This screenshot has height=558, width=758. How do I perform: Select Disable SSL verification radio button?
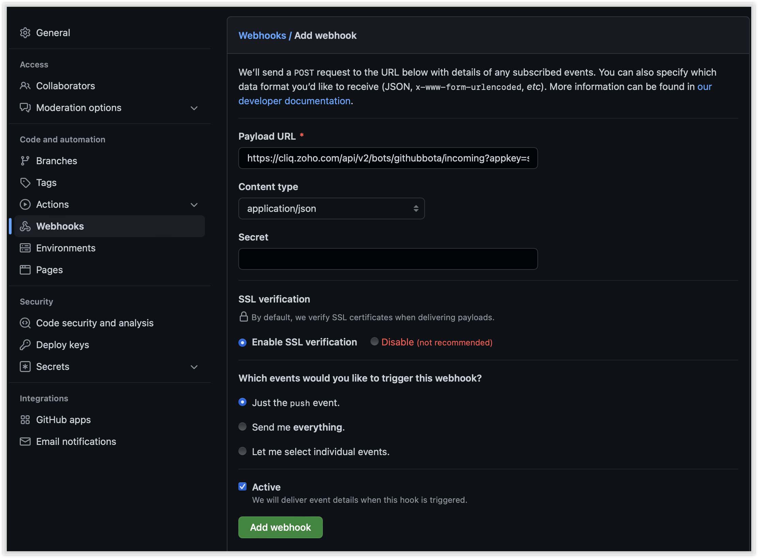point(374,342)
